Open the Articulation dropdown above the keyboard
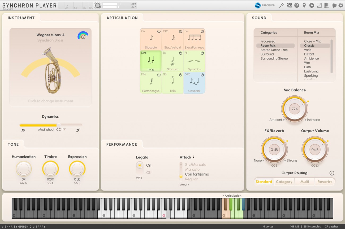The height and width of the screenshot is (229, 345). 232,196
